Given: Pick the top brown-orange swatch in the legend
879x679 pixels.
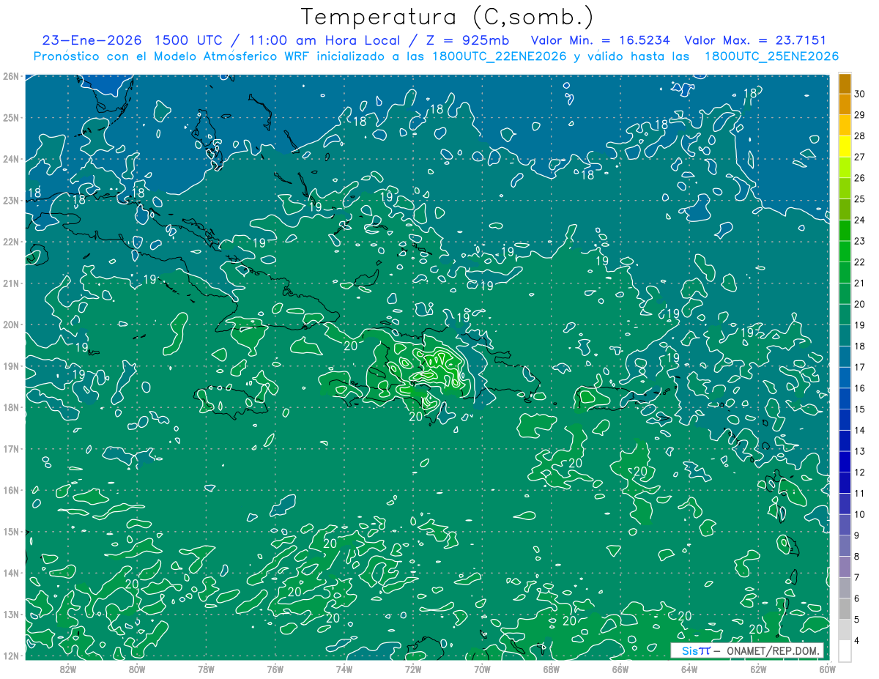Looking at the screenshot, I should pyautogui.click(x=845, y=84).
